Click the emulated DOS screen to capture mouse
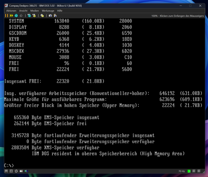The height and width of the screenshot is (177, 208). [x=104, y=93]
